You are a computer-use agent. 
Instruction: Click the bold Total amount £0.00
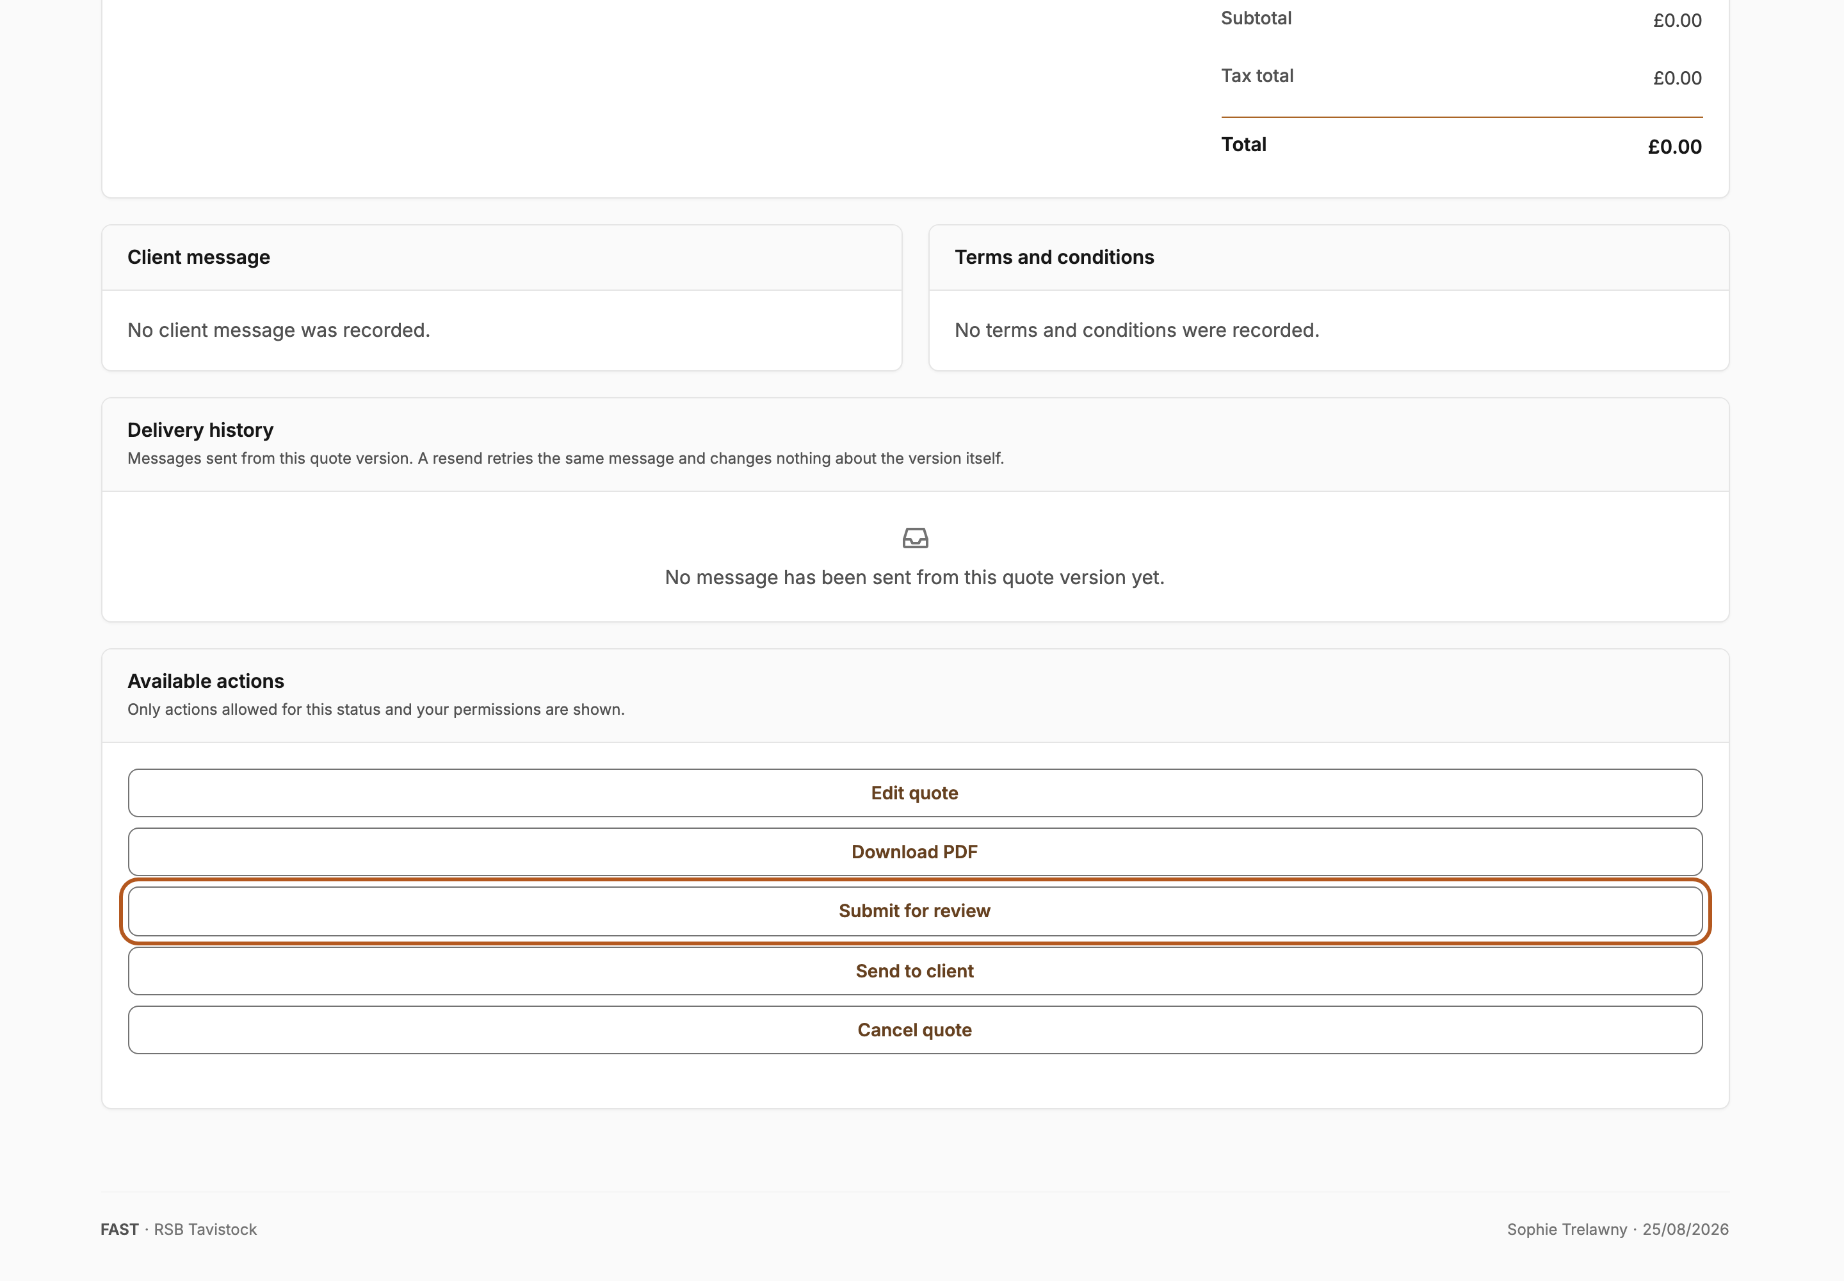1675,146
